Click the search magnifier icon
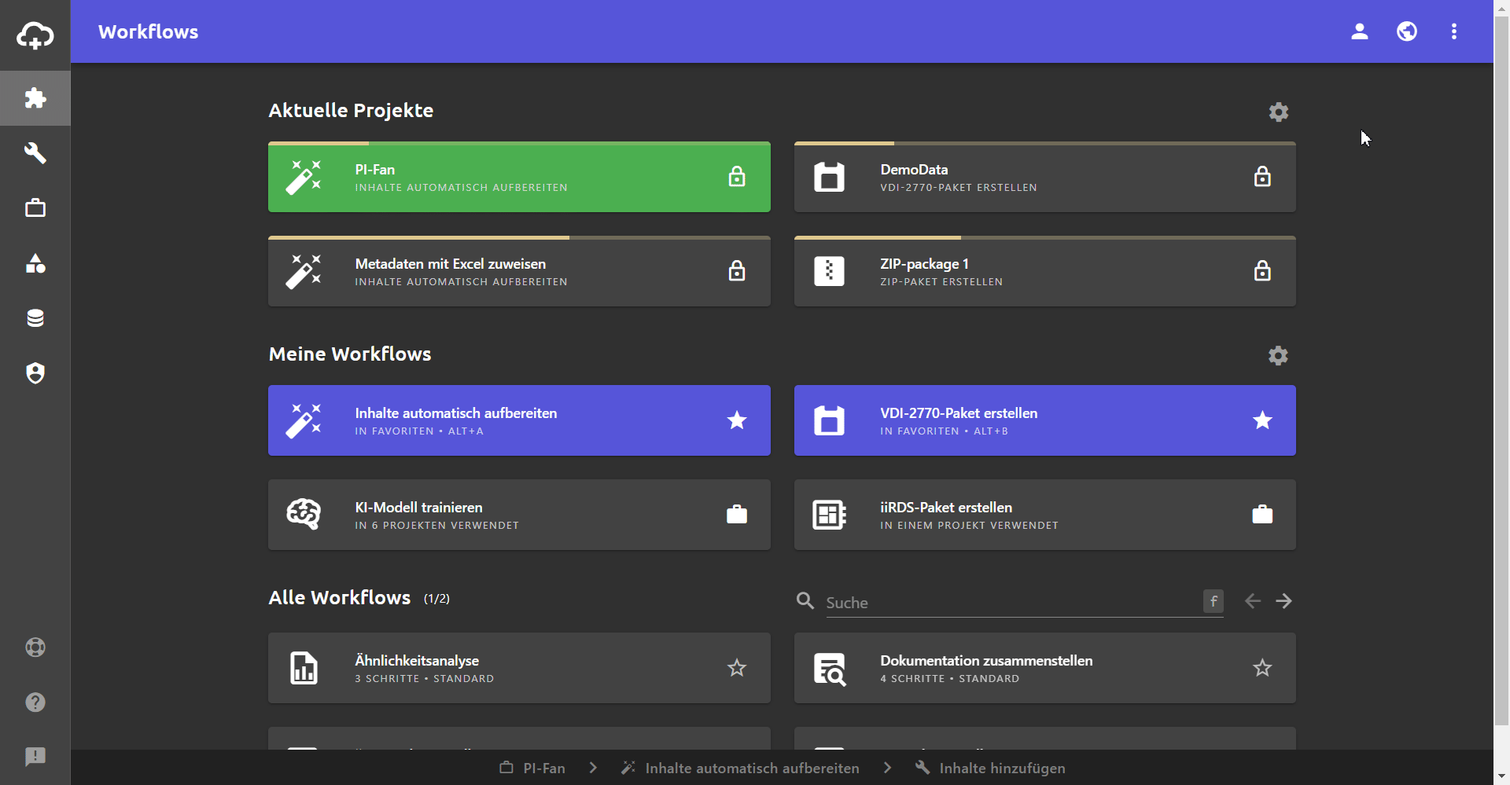Image resolution: width=1510 pixels, height=785 pixels. [805, 601]
